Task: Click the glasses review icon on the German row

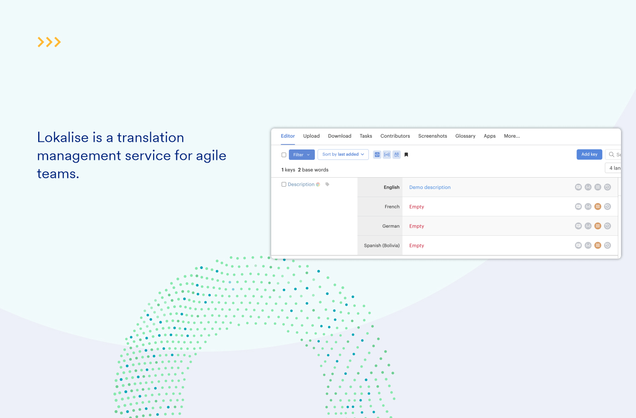Action: 588,226
